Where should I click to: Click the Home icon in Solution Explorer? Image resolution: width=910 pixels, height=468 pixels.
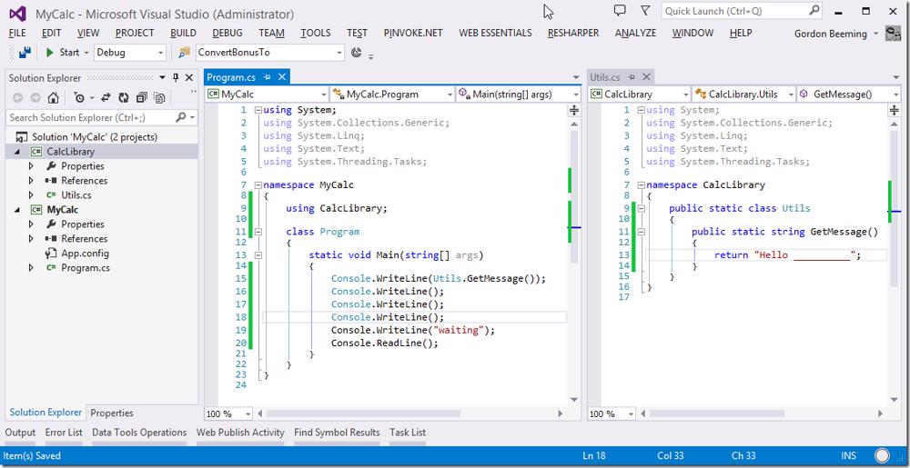(x=53, y=98)
